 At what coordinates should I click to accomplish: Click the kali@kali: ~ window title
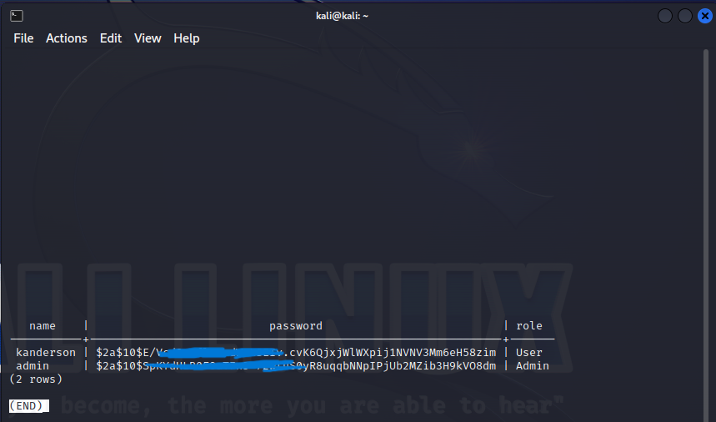coord(341,16)
